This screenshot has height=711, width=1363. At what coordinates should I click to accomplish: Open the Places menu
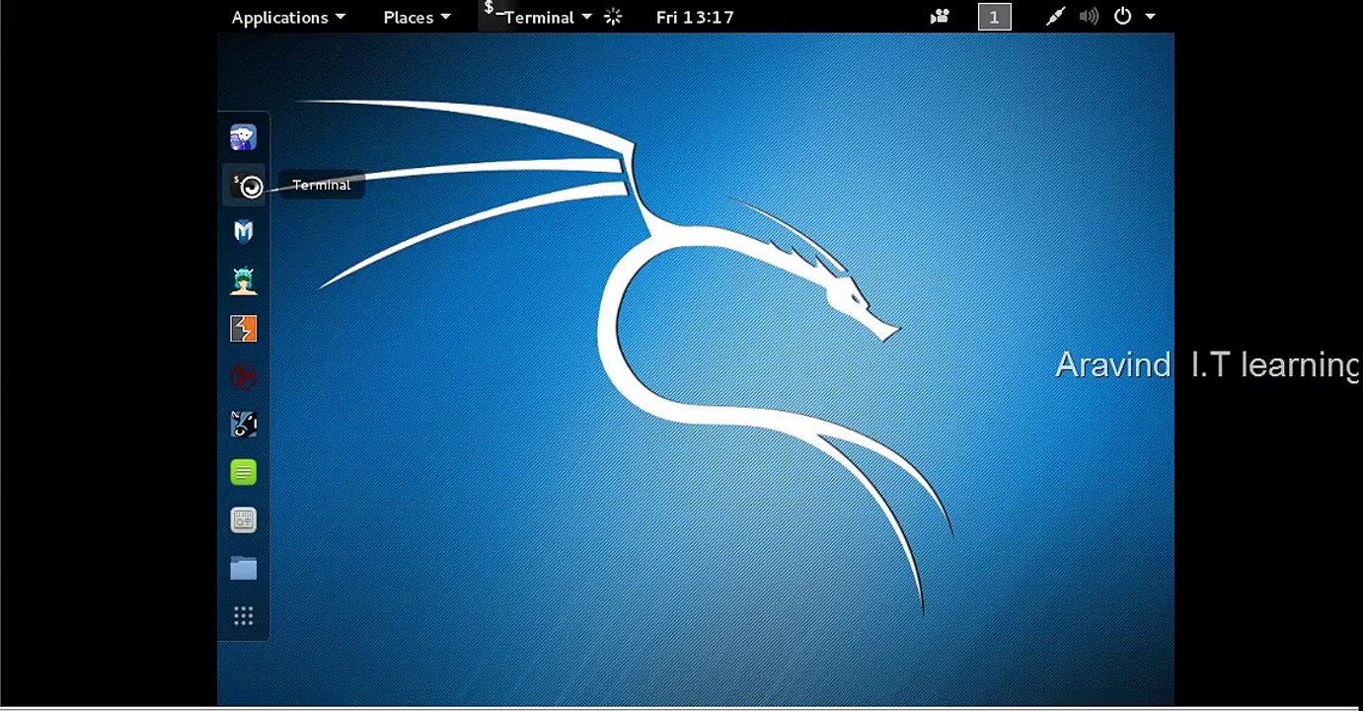tap(416, 17)
